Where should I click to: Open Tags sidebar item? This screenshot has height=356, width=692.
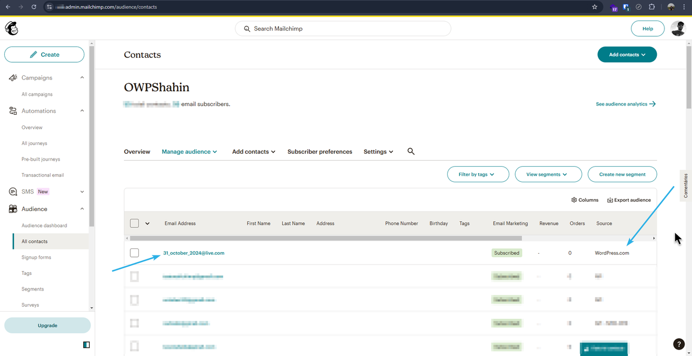click(x=26, y=273)
